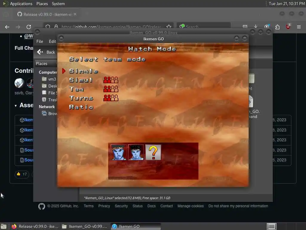Open the Firefox hamburger menu
Viewport: 306px width, 230px height.
pyautogui.click(x=299, y=27)
